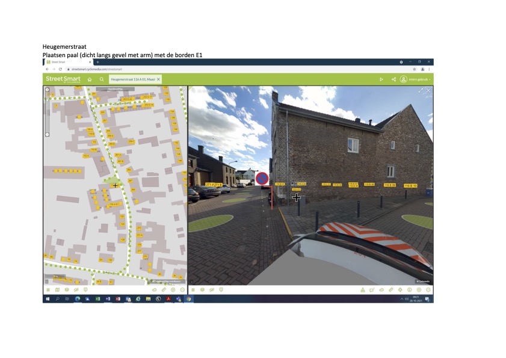Clear the Heugemerstraat 116 A 01 search chip
This screenshot has width=506, height=358.
tap(159, 79)
